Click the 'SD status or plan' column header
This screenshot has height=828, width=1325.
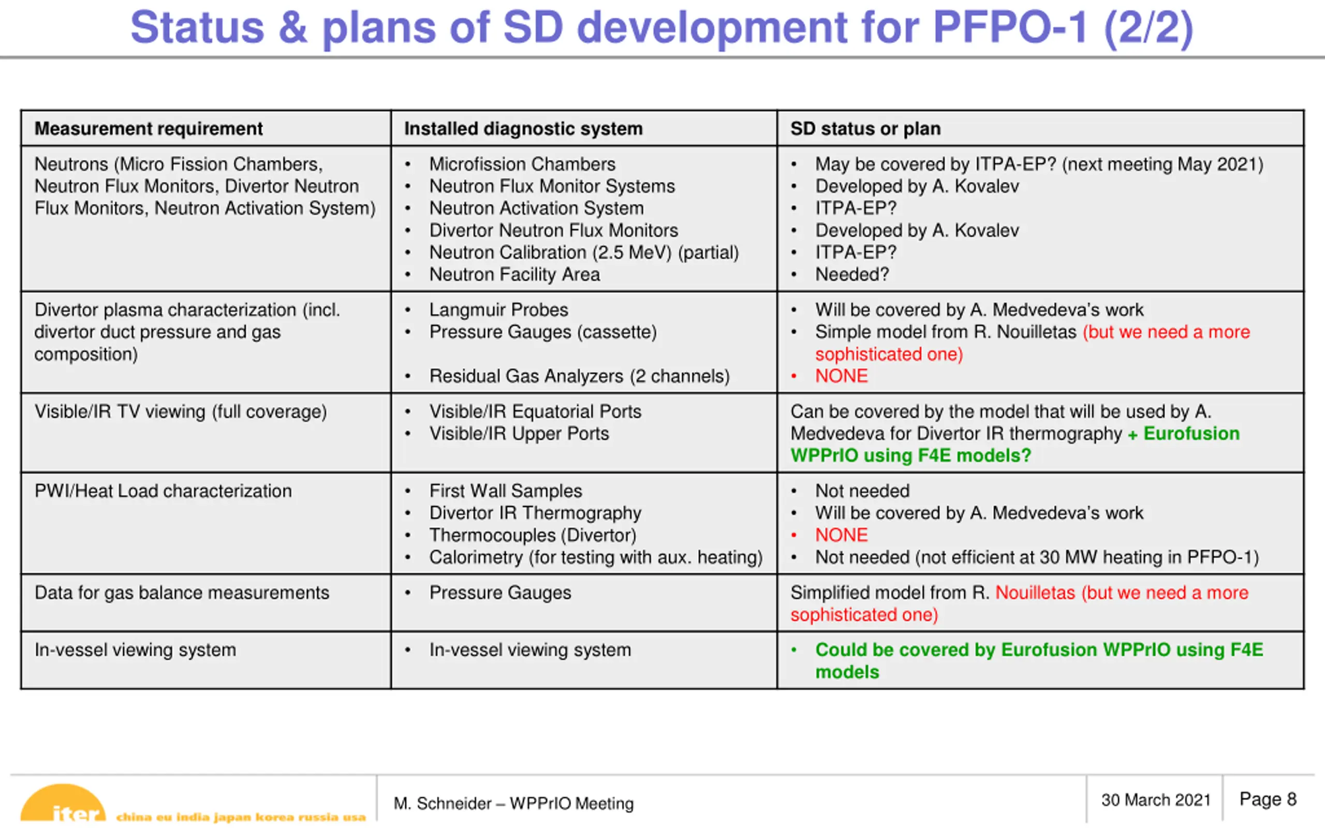(x=865, y=129)
